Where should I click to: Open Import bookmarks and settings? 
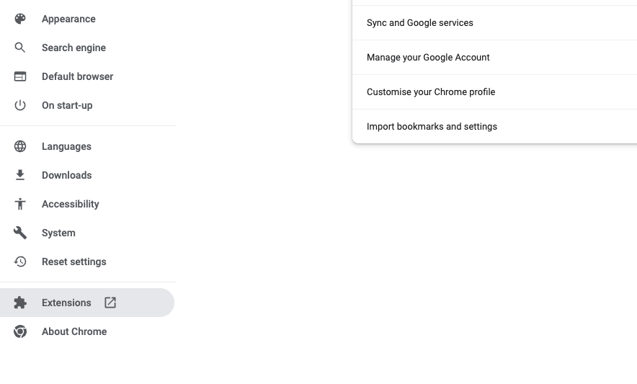click(x=494, y=126)
